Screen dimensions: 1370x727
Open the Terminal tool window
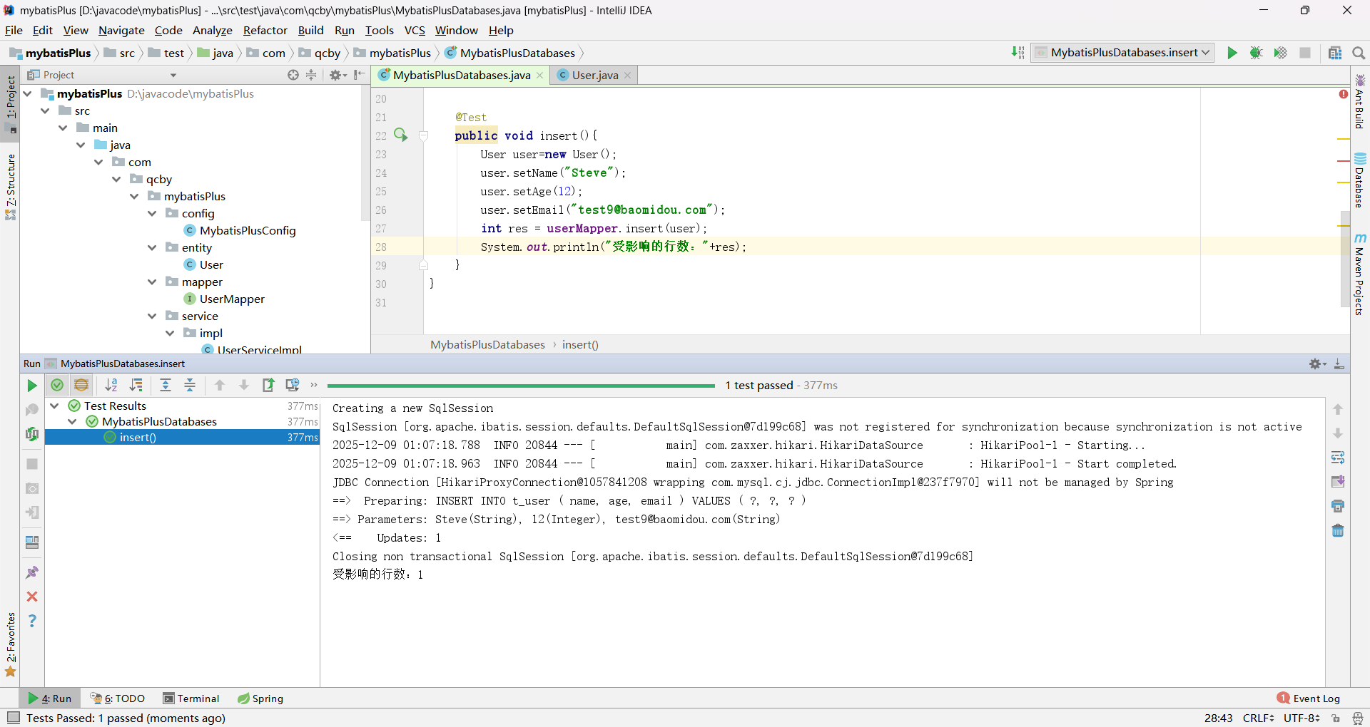click(191, 698)
